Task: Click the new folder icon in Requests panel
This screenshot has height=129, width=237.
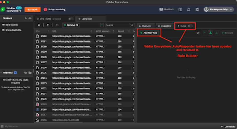Action: (30, 73)
